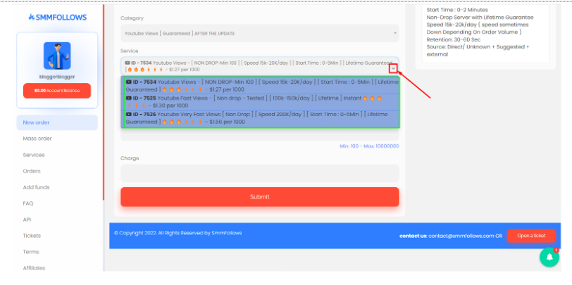Click the SMMFOLLOWS logo

pos(57,17)
